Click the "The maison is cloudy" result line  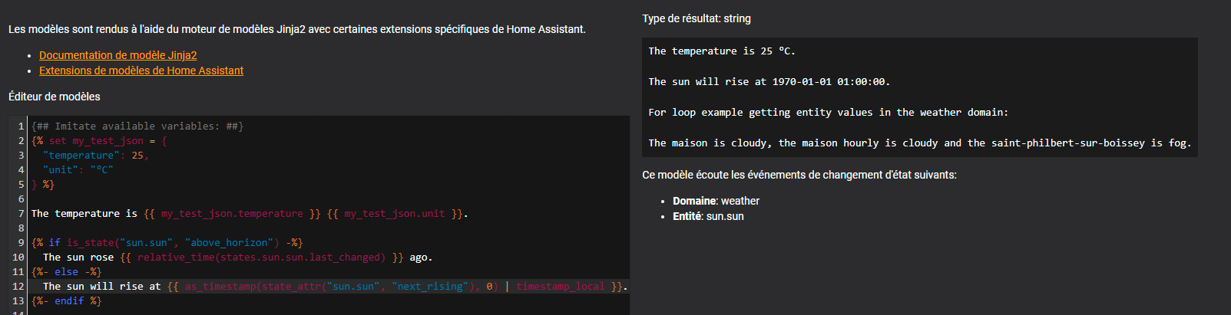point(919,143)
